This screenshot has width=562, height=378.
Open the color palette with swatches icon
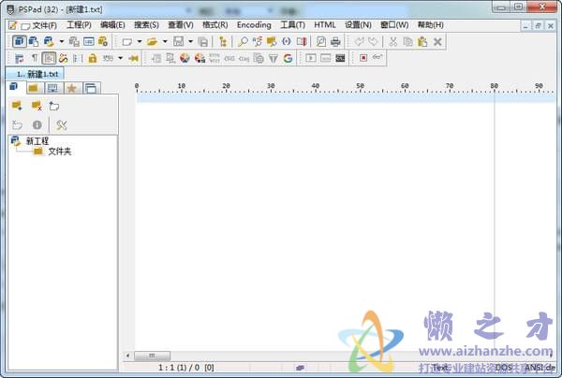200,58
